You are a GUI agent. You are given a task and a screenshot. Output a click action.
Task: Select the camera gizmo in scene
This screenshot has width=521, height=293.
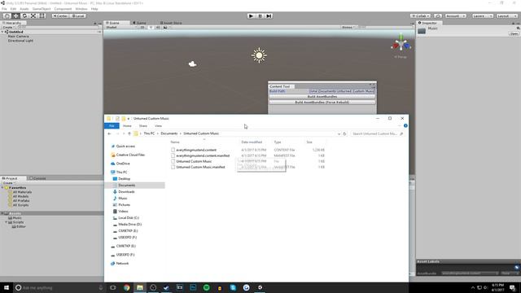click(192, 63)
